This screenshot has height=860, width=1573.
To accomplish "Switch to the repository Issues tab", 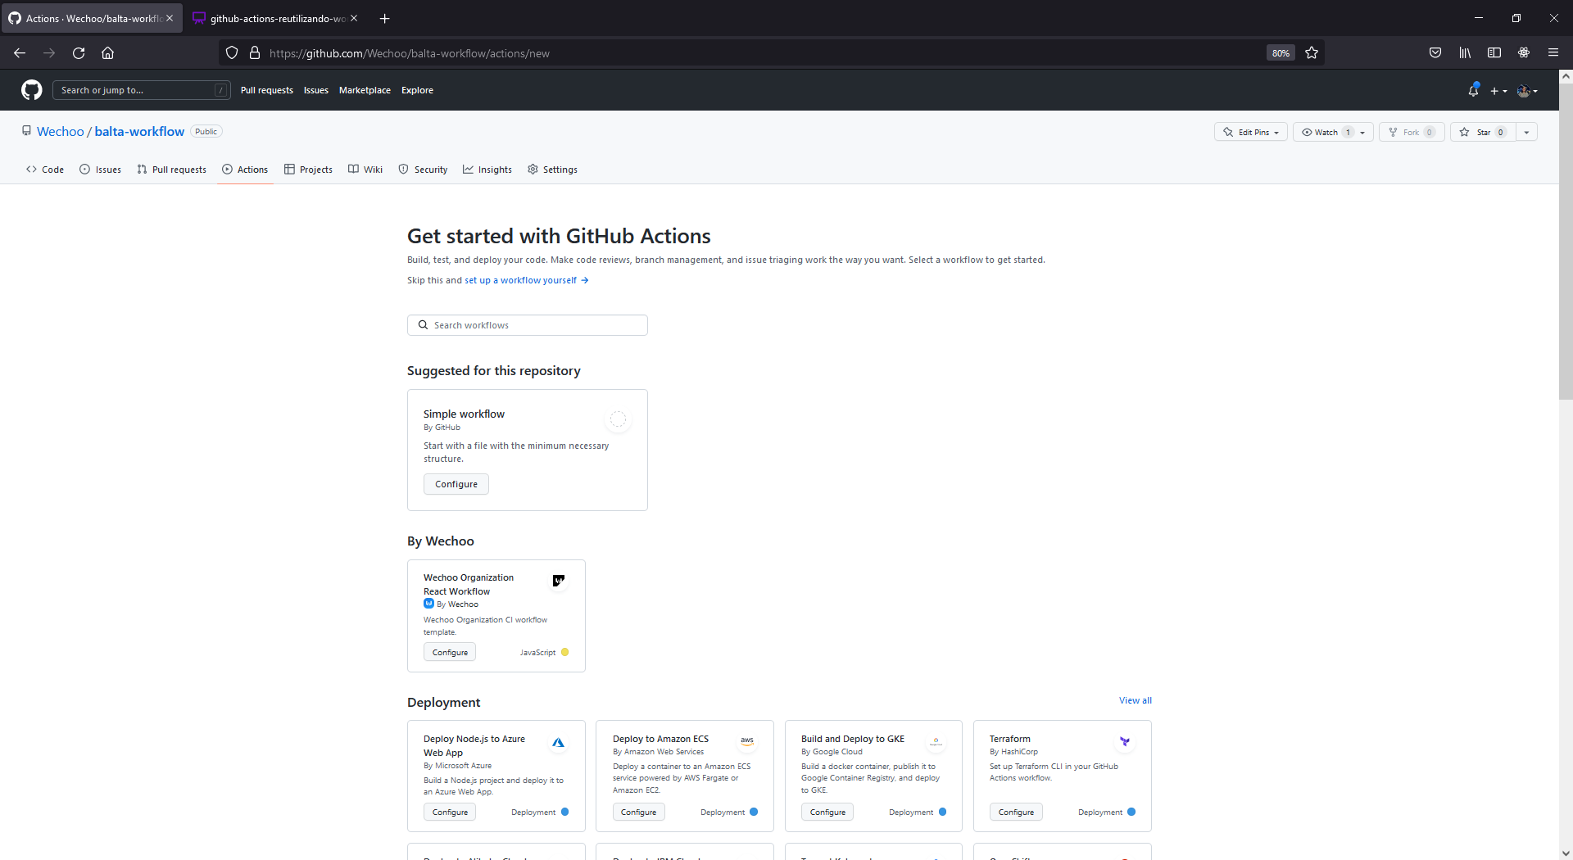I will 100,170.
